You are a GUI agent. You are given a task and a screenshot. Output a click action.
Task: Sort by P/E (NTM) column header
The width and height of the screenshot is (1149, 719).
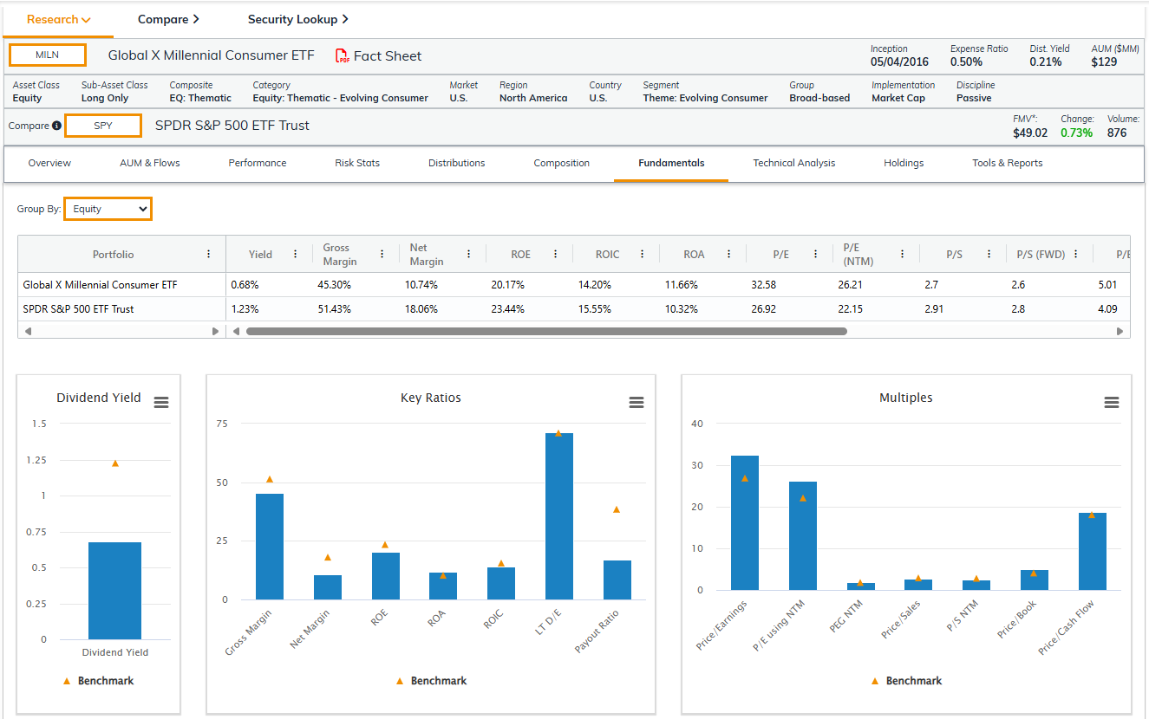[x=858, y=255]
